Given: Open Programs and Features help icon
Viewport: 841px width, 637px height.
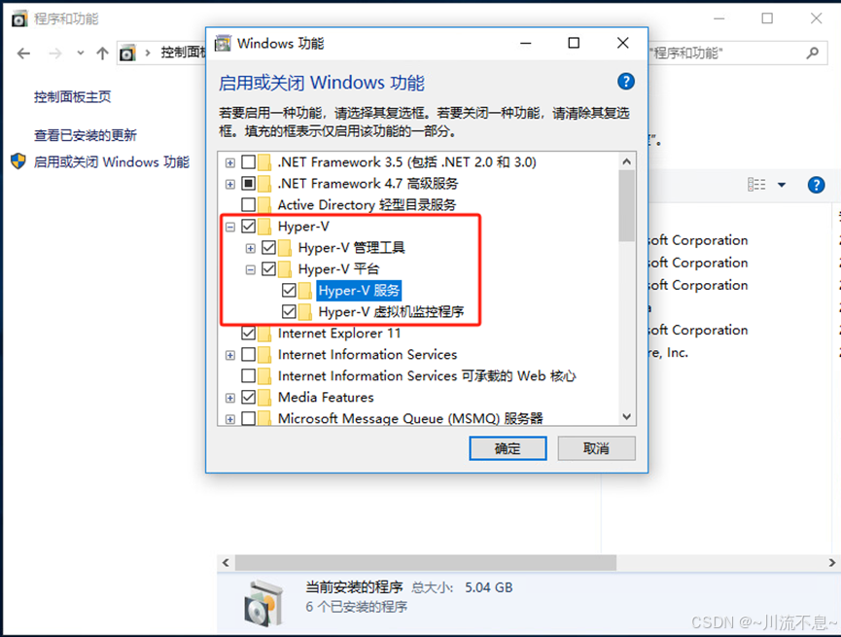Looking at the screenshot, I should 816,185.
